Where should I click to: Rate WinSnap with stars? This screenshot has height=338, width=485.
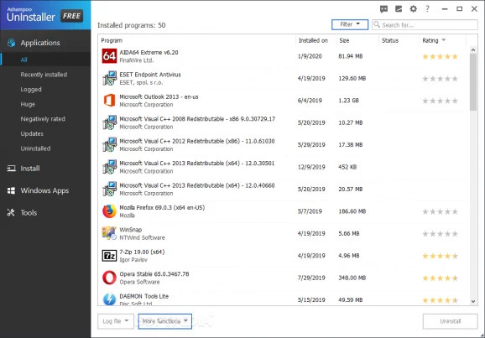coord(440,234)
